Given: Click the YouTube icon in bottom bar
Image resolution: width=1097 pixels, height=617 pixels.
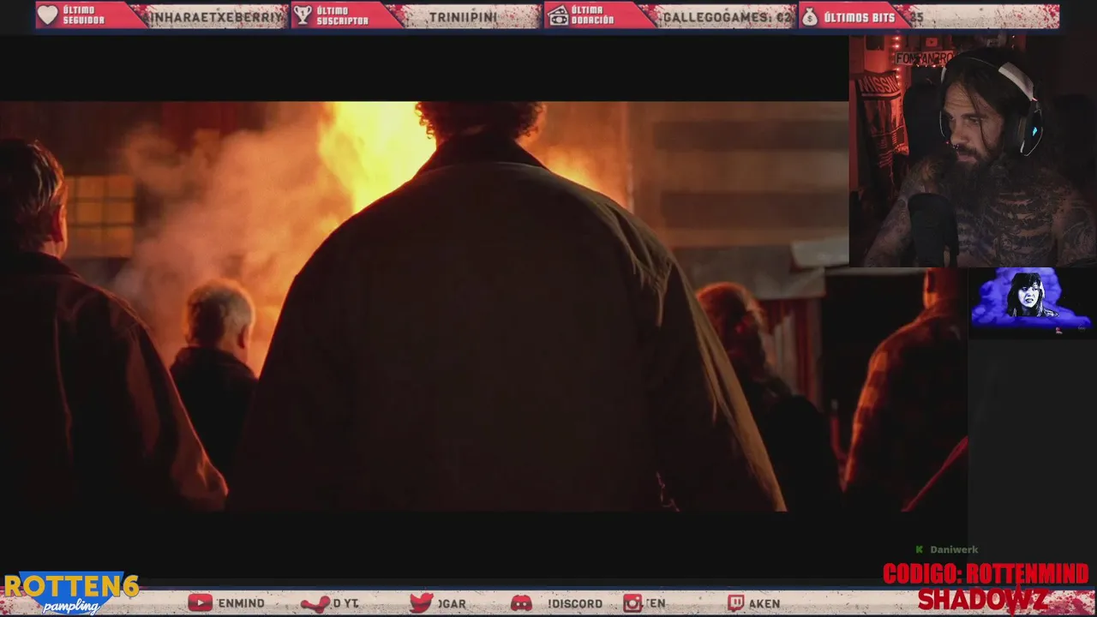Looking at the screenshot, I should point(200,603).
